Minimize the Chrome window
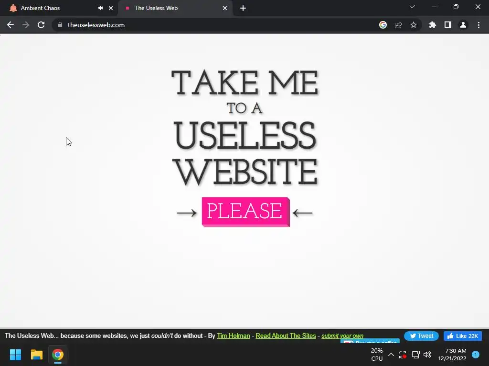This screenshot has height=366, width=489. (434, 7)
